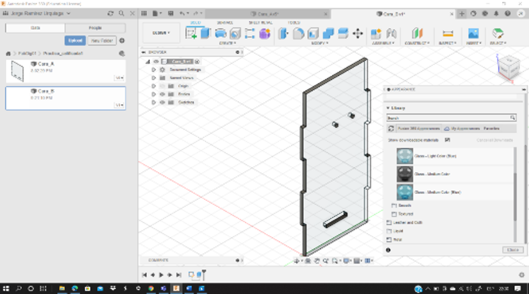Select the New Component tool

click(376, 33)
